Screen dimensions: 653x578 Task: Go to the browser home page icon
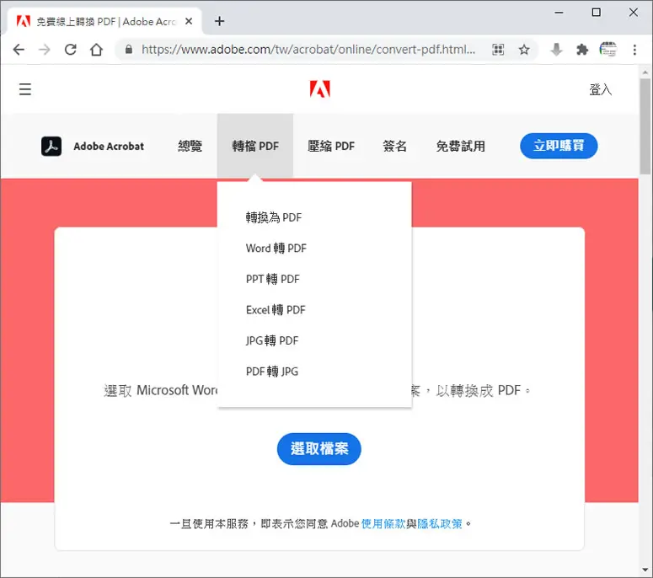[96, 50]
